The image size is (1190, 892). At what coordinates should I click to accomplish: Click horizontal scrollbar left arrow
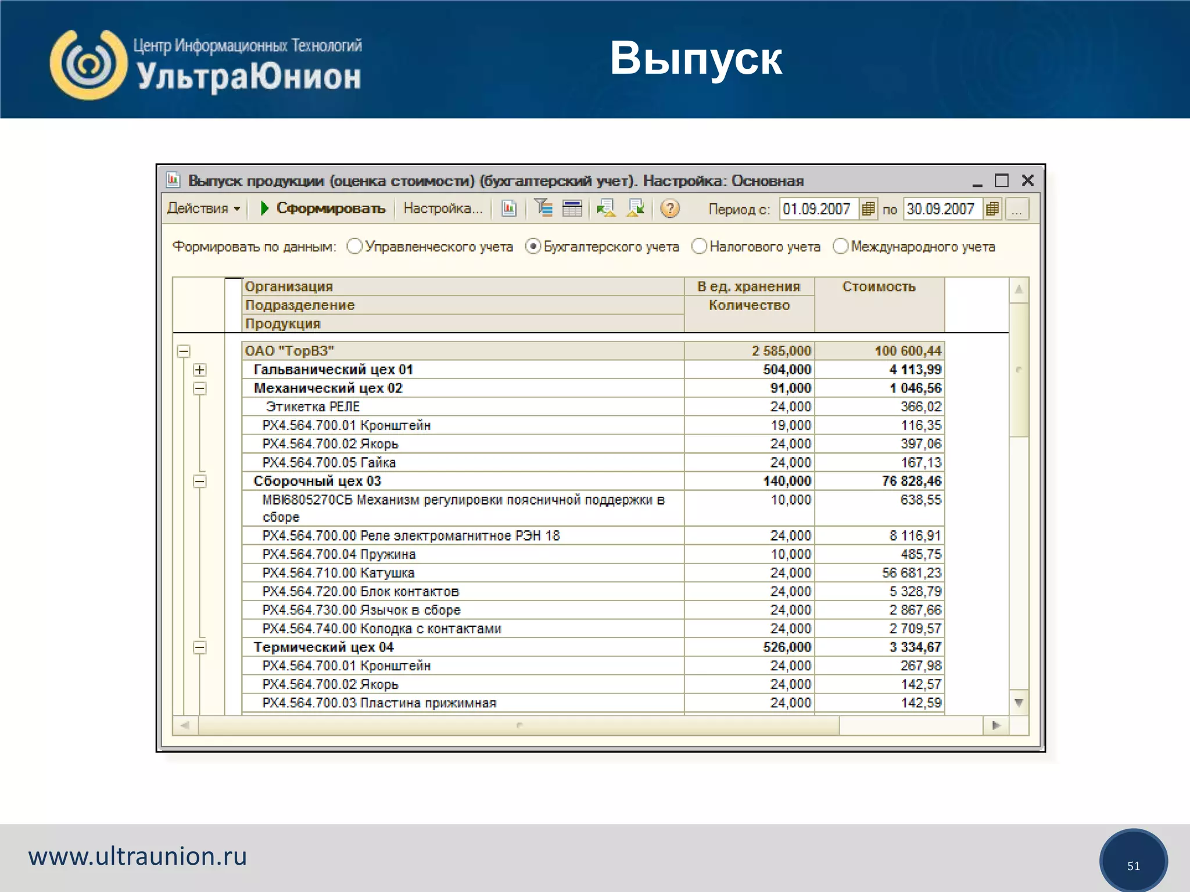(185, 725)
